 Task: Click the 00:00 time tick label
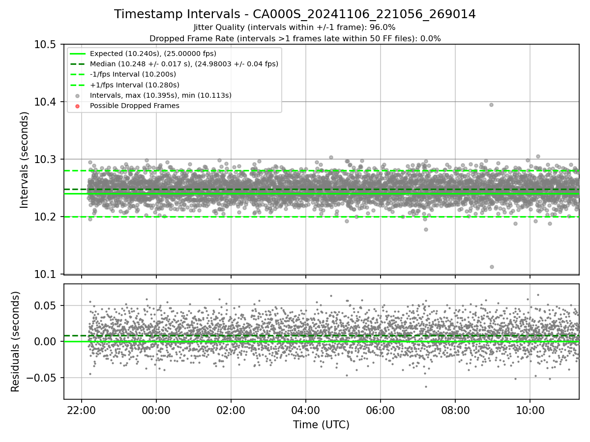pyautogui.click(x=156, y=410)
